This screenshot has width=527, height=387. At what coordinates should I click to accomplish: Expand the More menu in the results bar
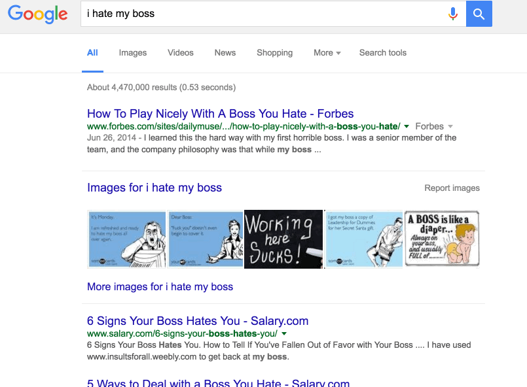coord(326,52)
